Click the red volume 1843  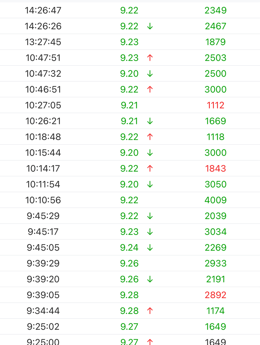(x=215, y=168)
